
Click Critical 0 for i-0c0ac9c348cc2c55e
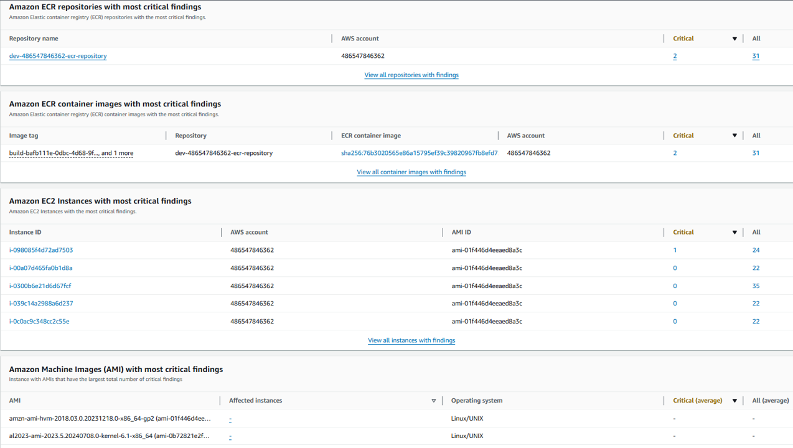click(675, 322)
